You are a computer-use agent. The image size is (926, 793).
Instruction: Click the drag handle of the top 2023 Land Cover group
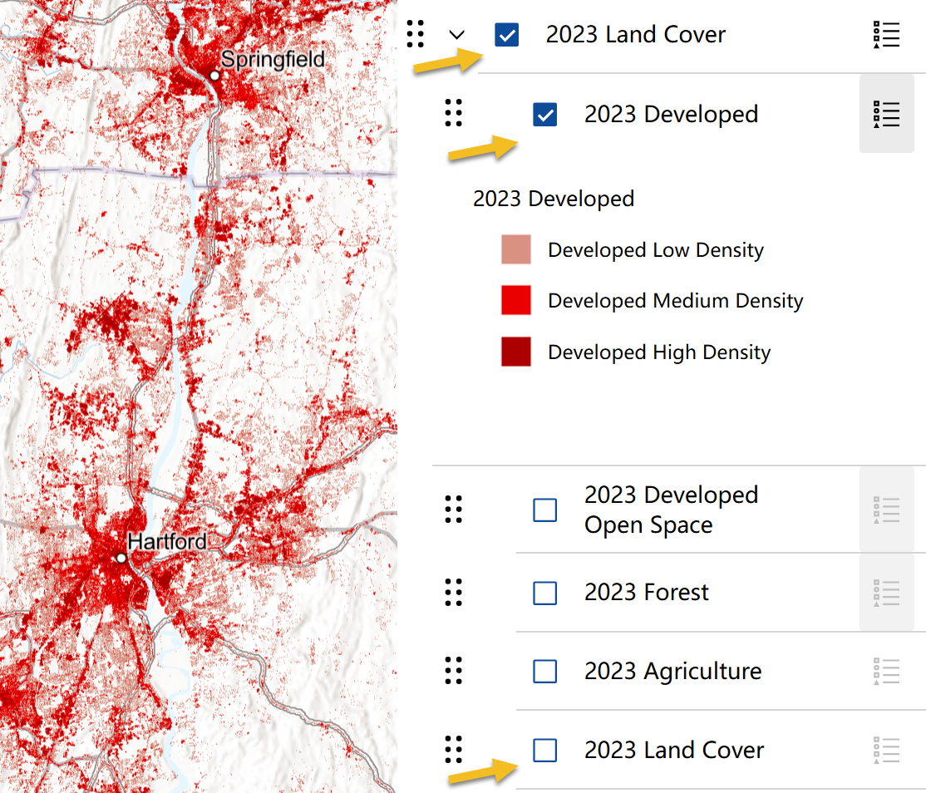tap(416, 34)
